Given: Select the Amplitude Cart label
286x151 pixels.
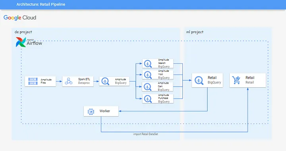Looking at the screenshot, I should 163,84.
